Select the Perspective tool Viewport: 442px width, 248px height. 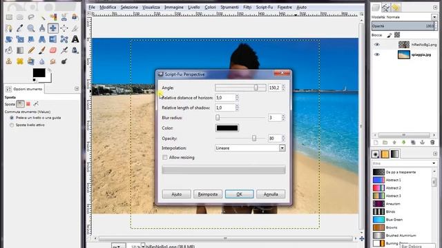click(x=42, y=39)
